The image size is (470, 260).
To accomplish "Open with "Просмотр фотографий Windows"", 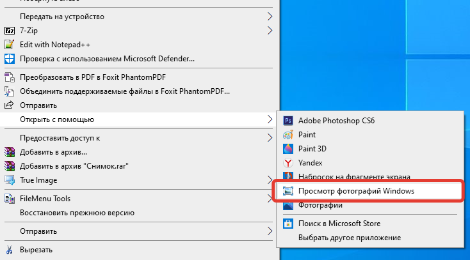I will pos(357,191).
